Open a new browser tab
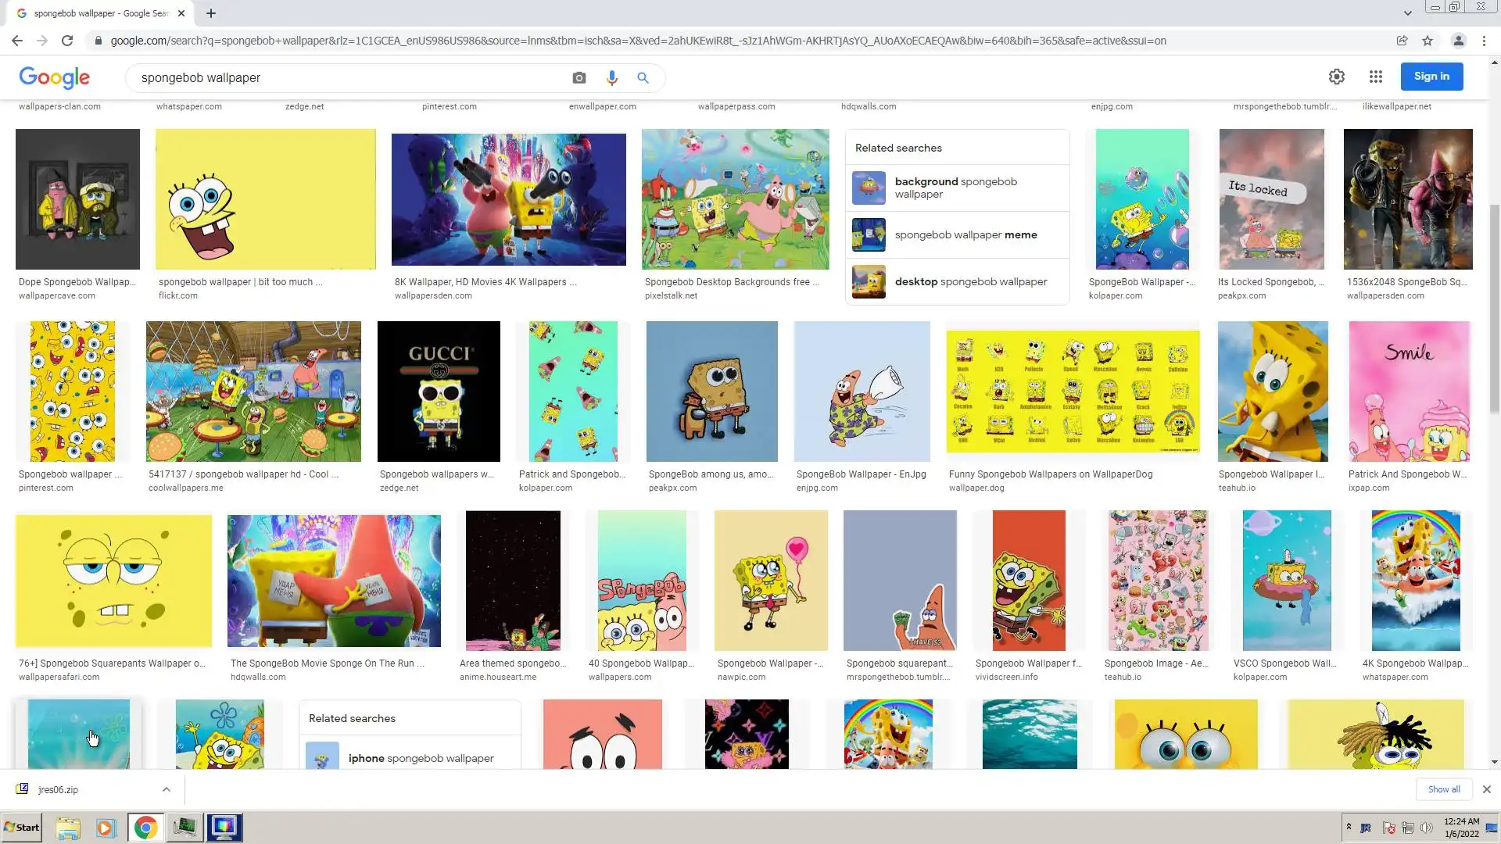 [x=211, y=13]
